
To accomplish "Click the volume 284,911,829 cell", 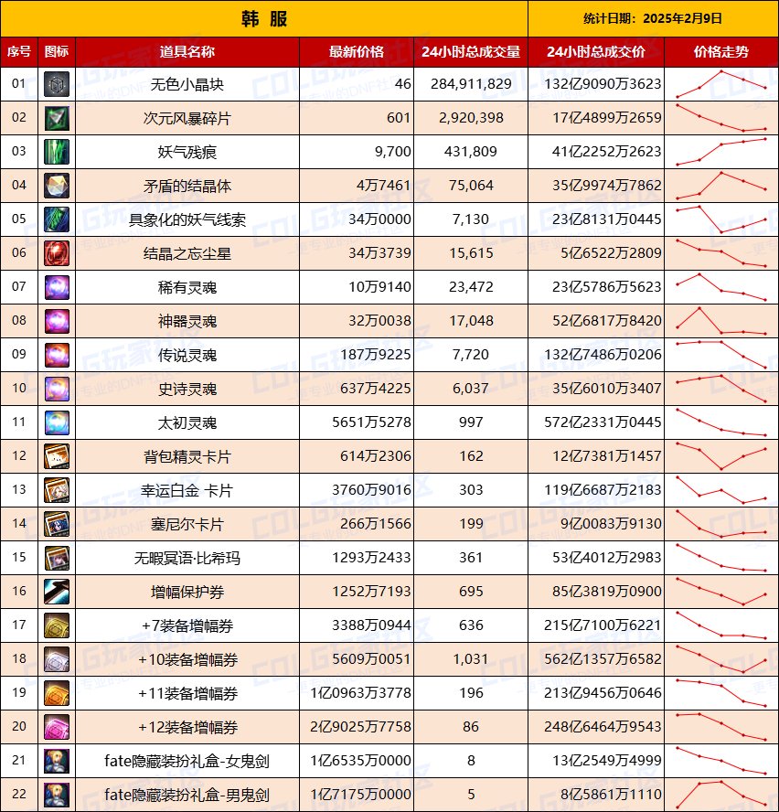I will pos(472,84).
